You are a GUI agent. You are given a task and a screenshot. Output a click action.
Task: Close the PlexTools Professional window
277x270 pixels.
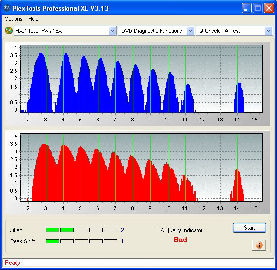(x=269, y=8)
